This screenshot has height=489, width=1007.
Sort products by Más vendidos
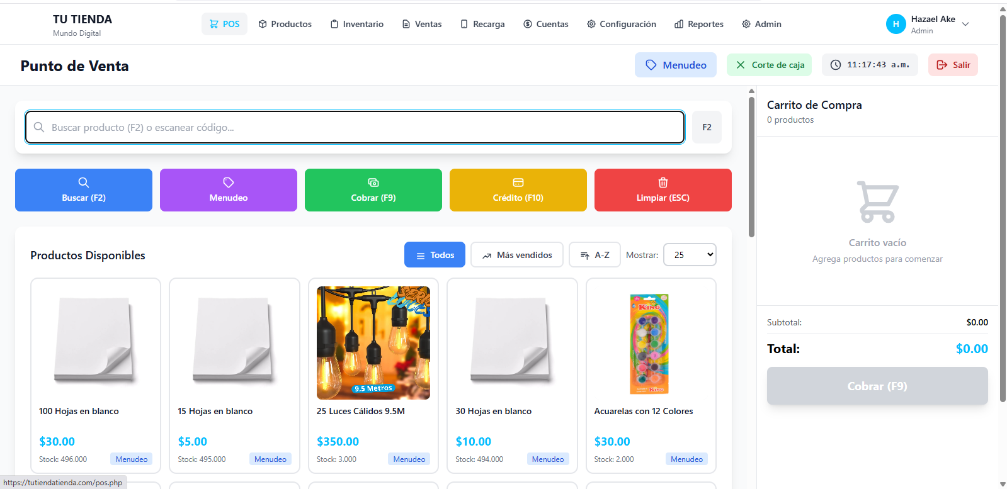click(516, 255)
